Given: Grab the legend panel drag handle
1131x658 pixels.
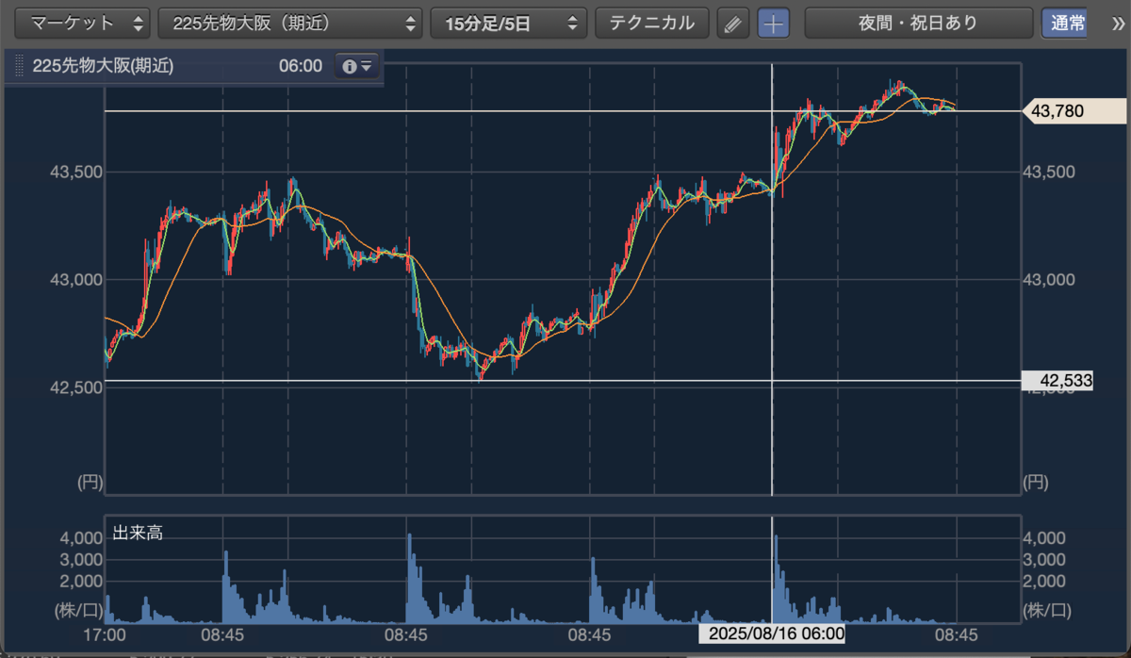Looking at the screenshot, I should pyautogui.click(x=18, y=67).
